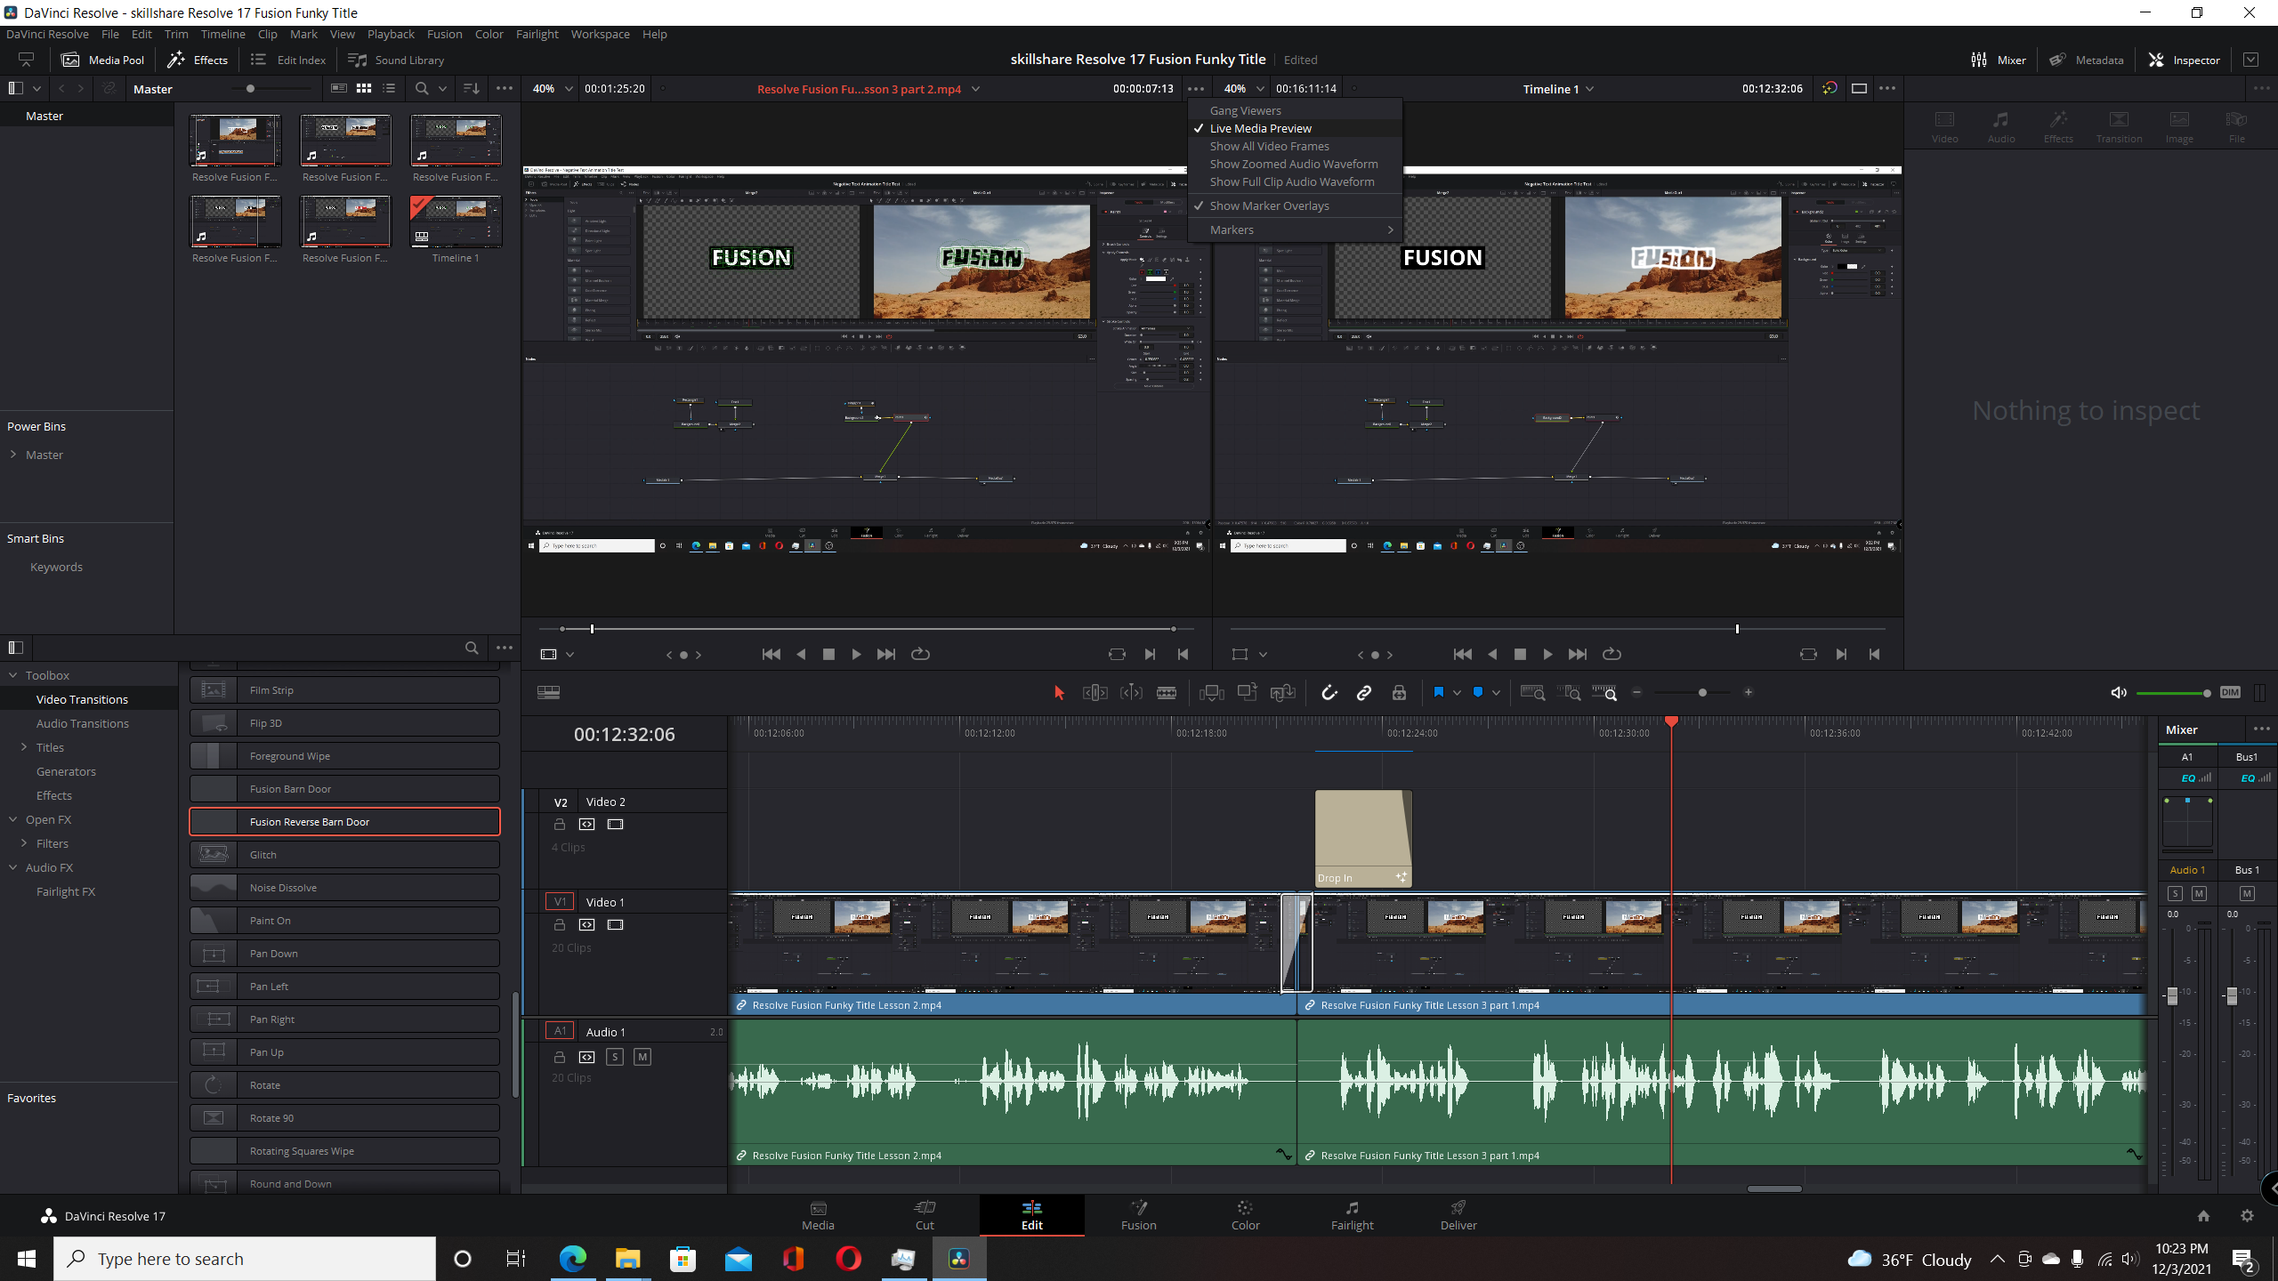Image resolution: width=2278 pixels, height=1281 pixels.
Task: Toggle the DIM audio button
Action: [x=2230, y=693]
